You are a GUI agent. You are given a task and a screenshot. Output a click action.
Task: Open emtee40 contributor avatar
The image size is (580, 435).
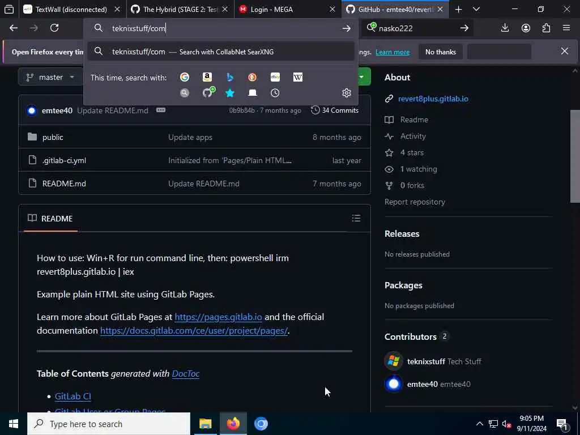pyautogui.click(x=394, y=384)
